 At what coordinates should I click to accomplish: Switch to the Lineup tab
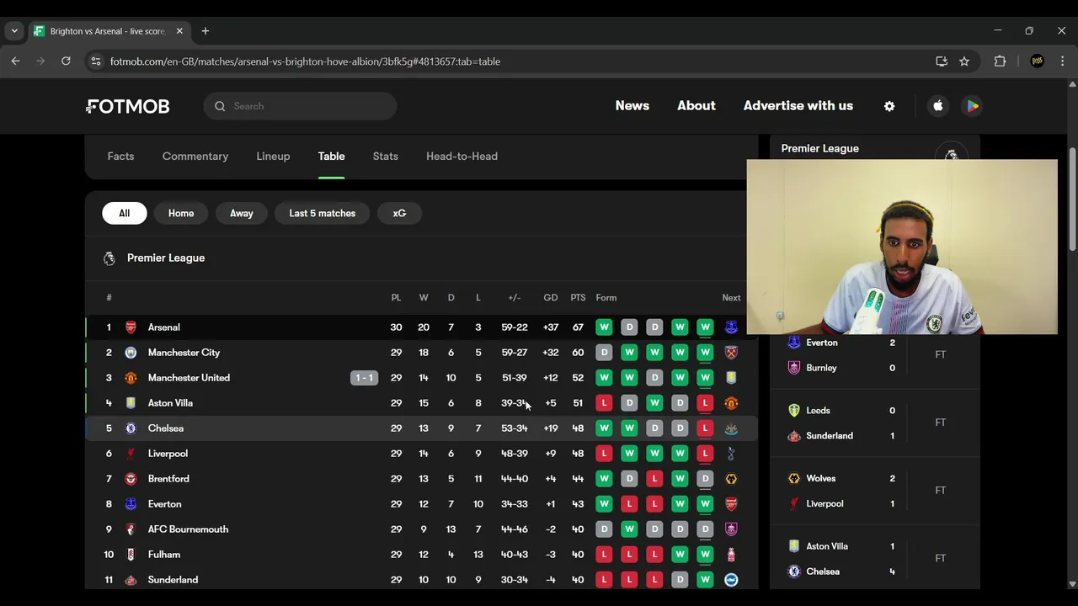point(273,157)
